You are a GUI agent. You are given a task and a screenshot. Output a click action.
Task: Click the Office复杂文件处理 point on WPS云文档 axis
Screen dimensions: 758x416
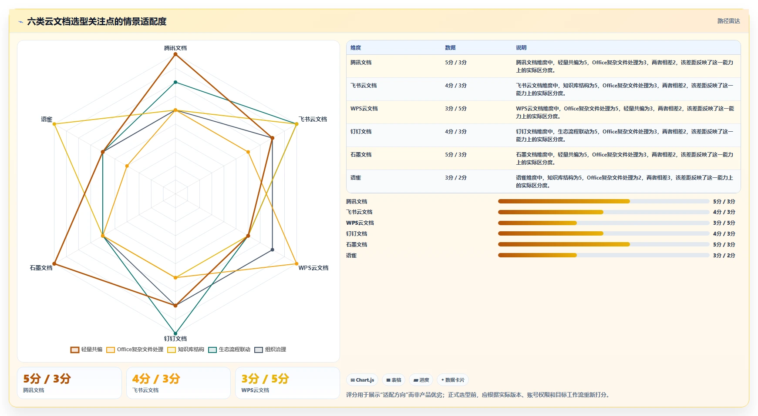tap(296, 264)
